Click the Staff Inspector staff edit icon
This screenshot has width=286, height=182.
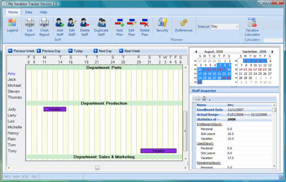(x=205, y=98)
